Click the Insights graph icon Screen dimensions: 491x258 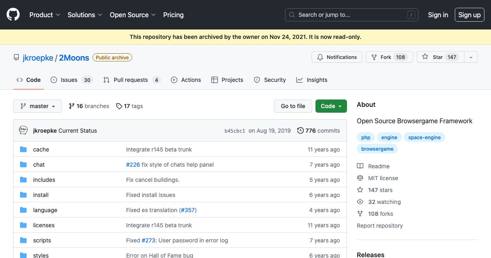300,80
